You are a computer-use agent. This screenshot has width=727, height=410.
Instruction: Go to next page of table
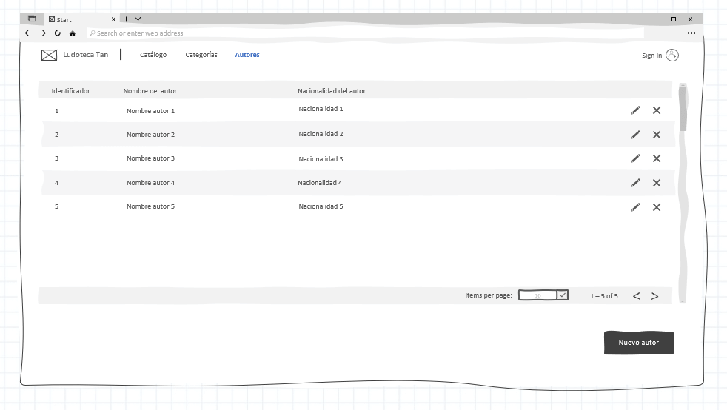click(654, 296)
